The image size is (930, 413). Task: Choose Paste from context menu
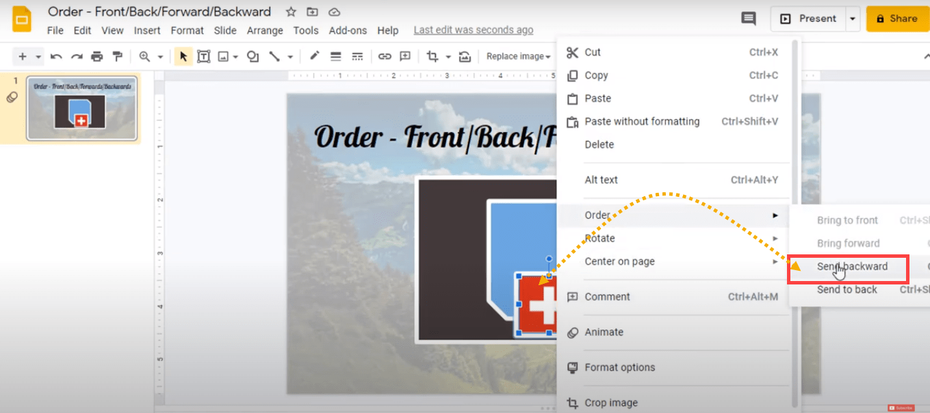coord(675,98)
